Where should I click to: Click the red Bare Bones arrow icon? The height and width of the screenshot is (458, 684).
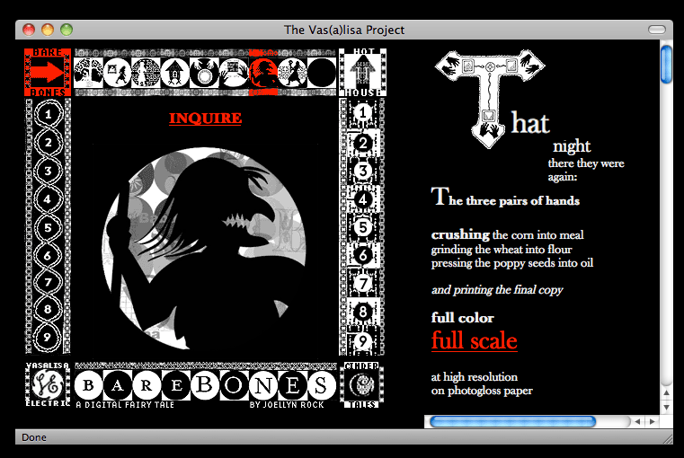47,71
